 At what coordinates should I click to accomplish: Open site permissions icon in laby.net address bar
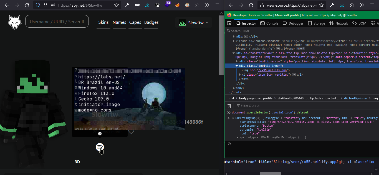(x=53, y=5)
